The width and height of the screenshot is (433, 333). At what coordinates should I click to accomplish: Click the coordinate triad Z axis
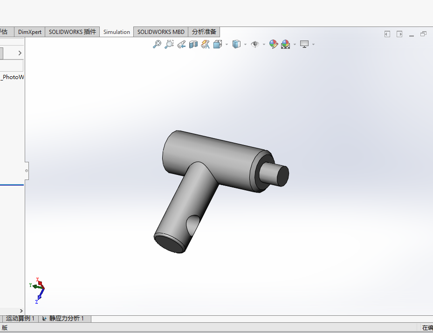pyautogui.click(x=39, y=298)
